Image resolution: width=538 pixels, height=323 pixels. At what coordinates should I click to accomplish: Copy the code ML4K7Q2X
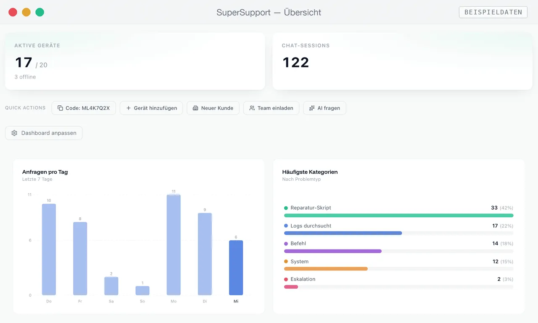[84, 108]
